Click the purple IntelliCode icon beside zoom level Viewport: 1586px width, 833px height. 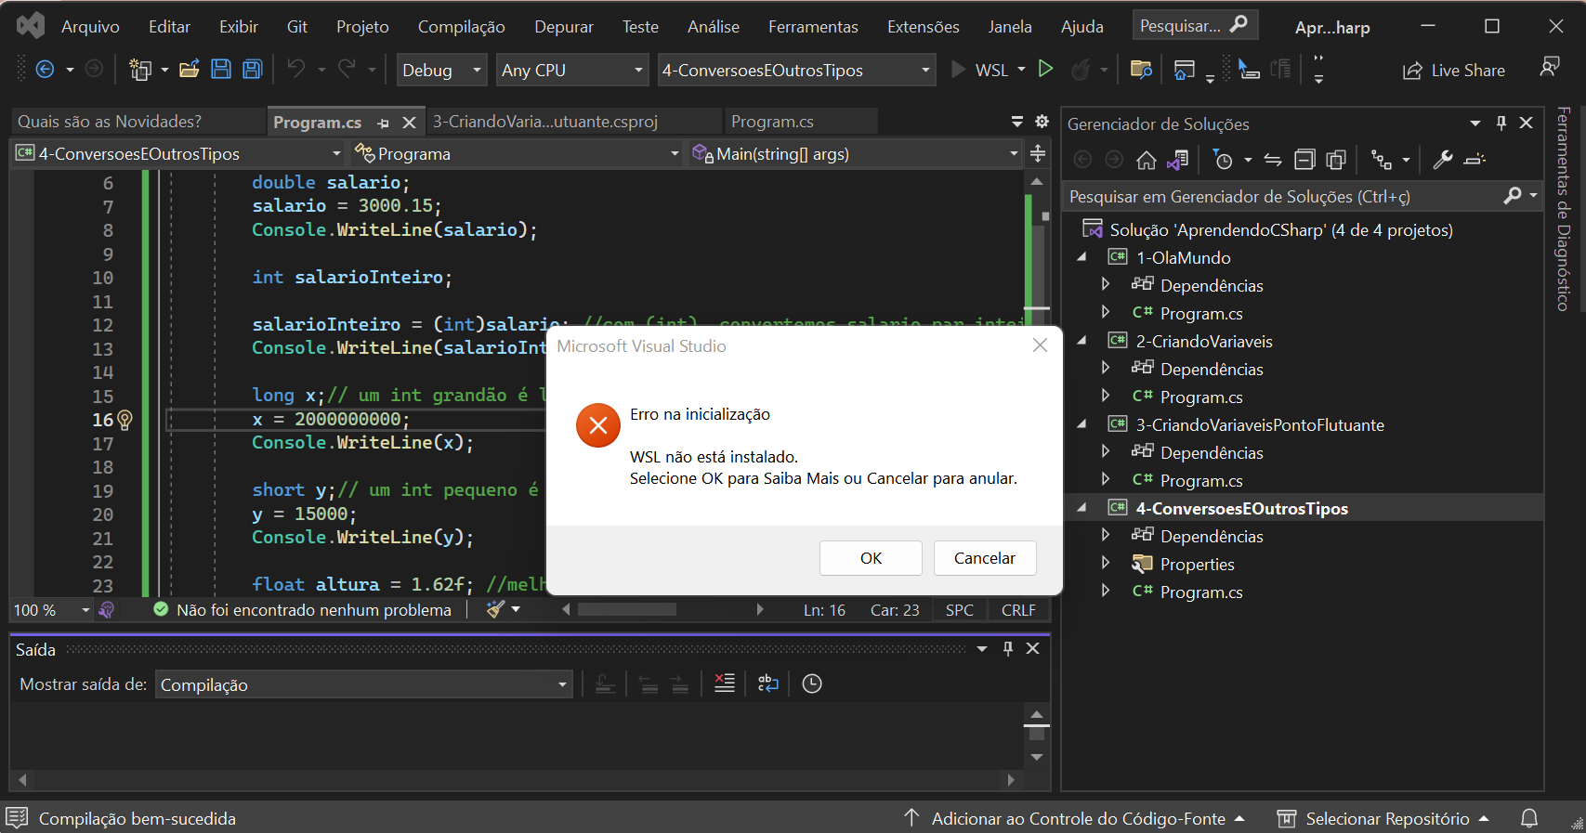click(107, 610)
